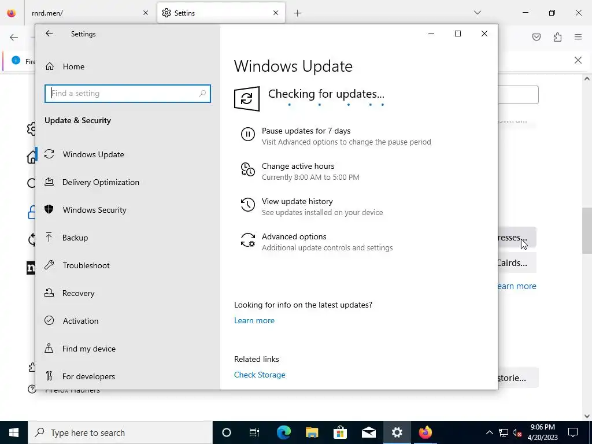Open the Pocket icon in the Firefox toolbar

tap(536, 37)
